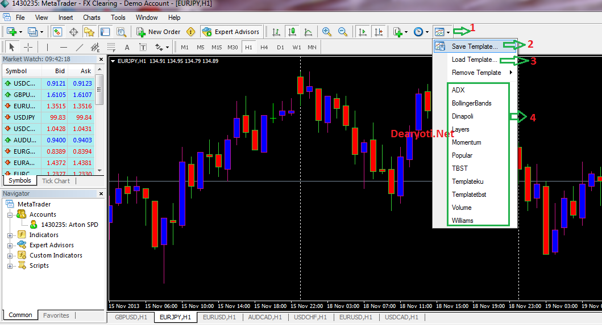The height and width of the screenshot is (325, 602).
Task: Expand the Indicators tree node
Action: click(x=10, y=235)
